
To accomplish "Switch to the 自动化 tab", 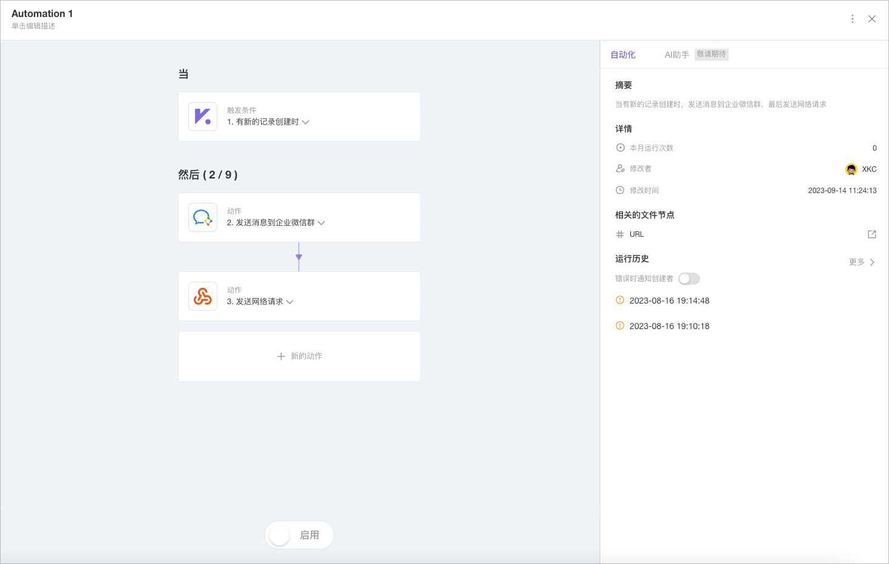I will (x=623, y=55).
